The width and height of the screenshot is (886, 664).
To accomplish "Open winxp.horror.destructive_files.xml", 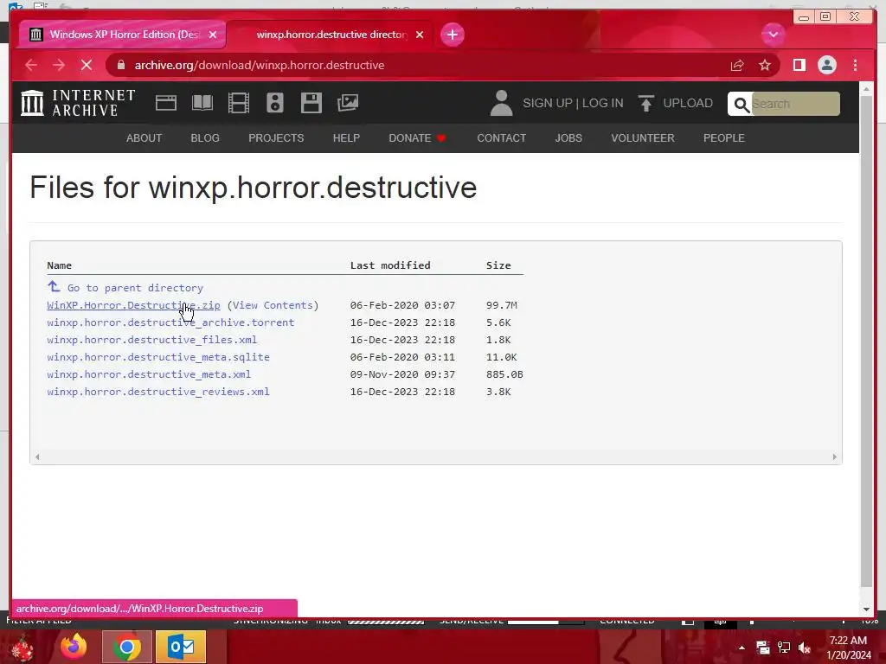I will 152,340.
